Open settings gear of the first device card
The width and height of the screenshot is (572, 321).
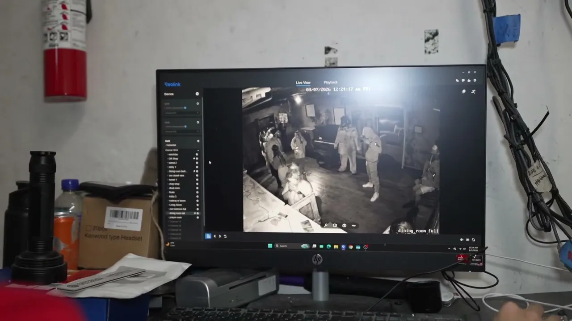tap(198, 104)
